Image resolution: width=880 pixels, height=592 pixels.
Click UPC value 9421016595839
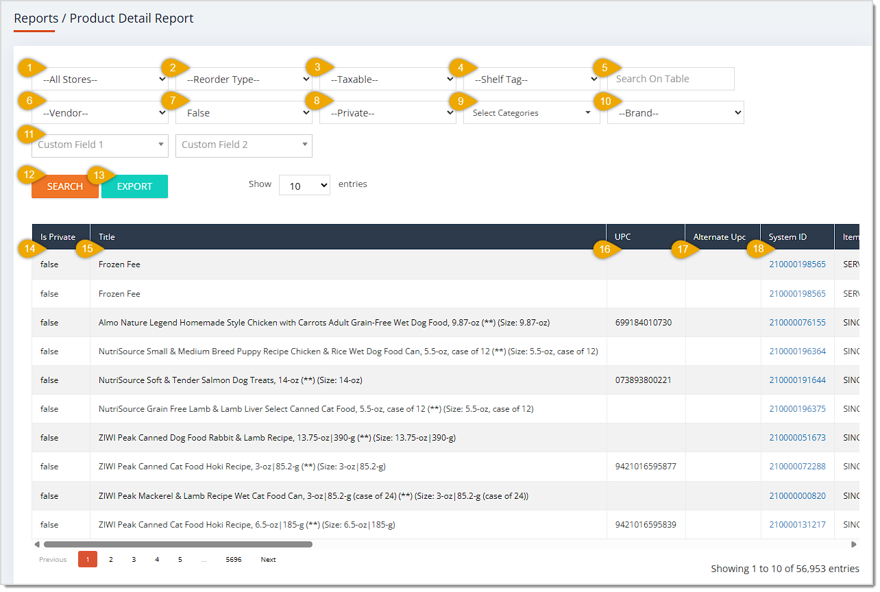click(x=646, y=525)
